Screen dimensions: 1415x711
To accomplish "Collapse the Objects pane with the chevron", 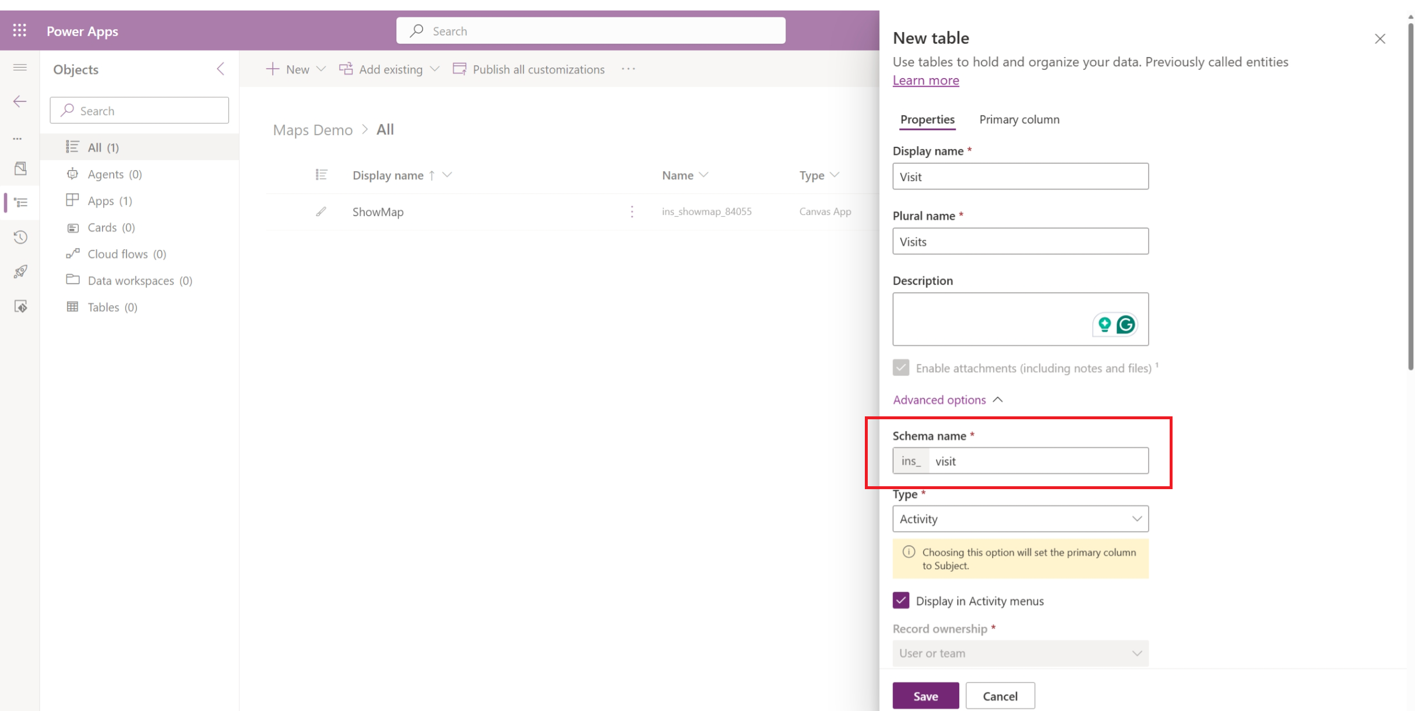I will pos(220,69).
